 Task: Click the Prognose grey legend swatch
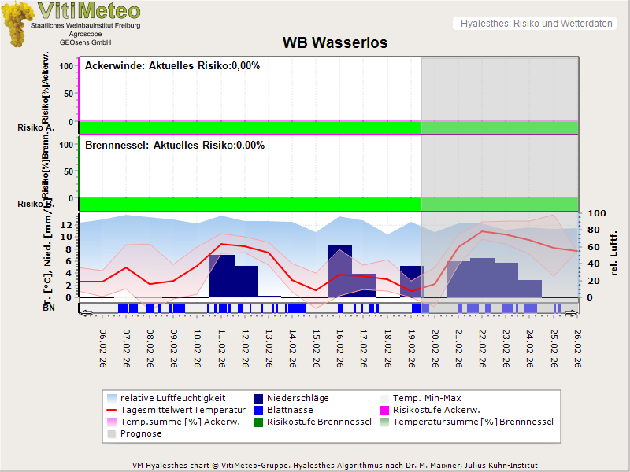[x=111, y=433]
